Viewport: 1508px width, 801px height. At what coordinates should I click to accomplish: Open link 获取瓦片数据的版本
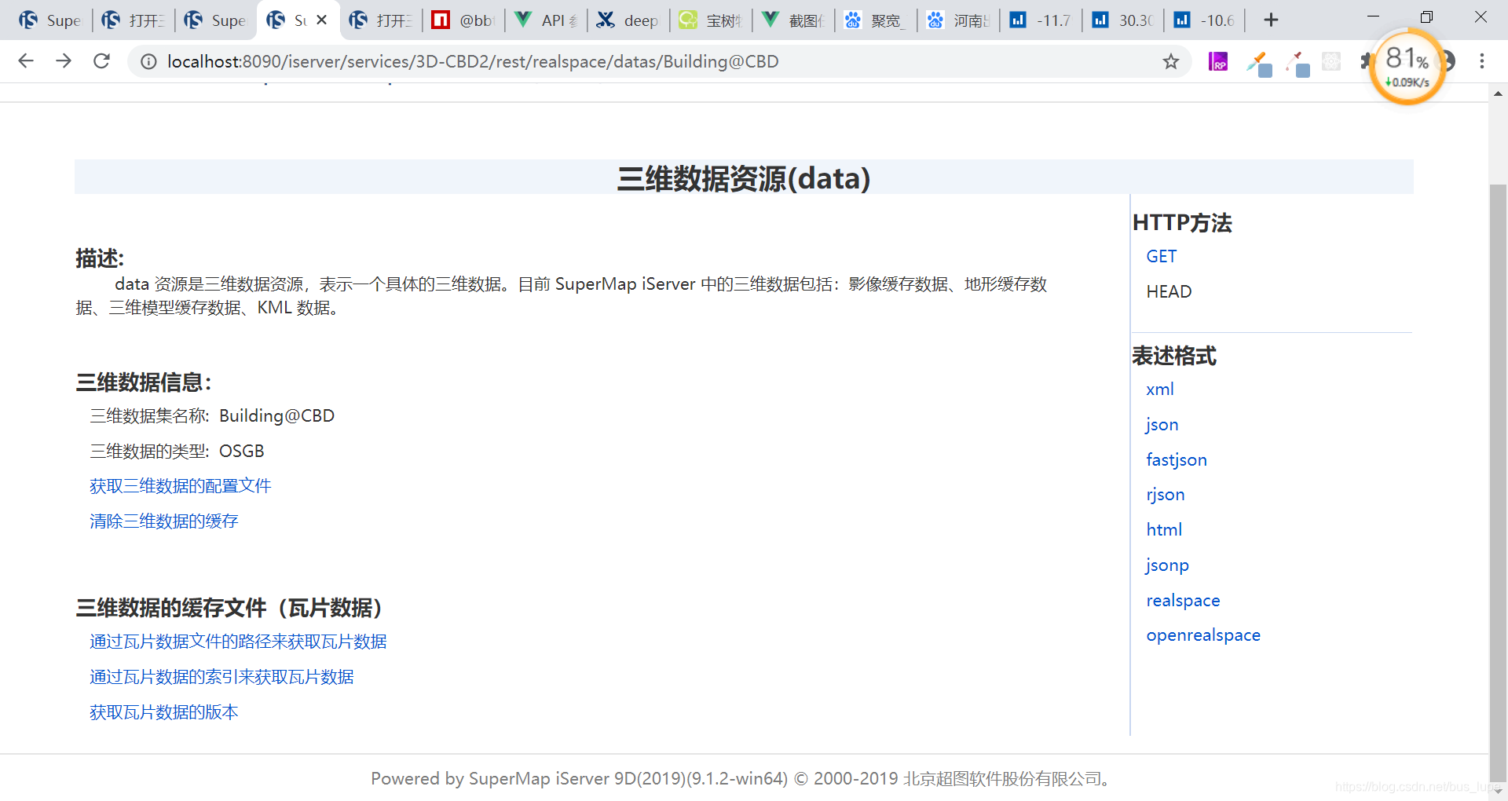coord(163,712)
